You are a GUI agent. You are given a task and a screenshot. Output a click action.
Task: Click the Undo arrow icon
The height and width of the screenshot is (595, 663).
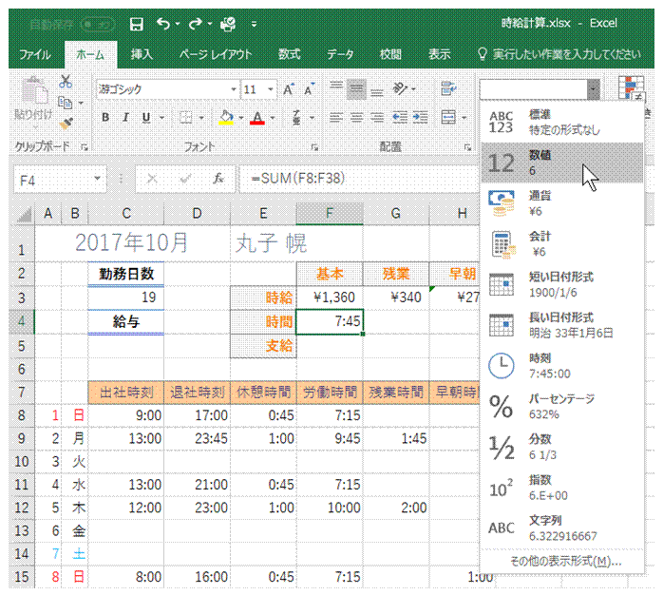click(x=163, y=24)
